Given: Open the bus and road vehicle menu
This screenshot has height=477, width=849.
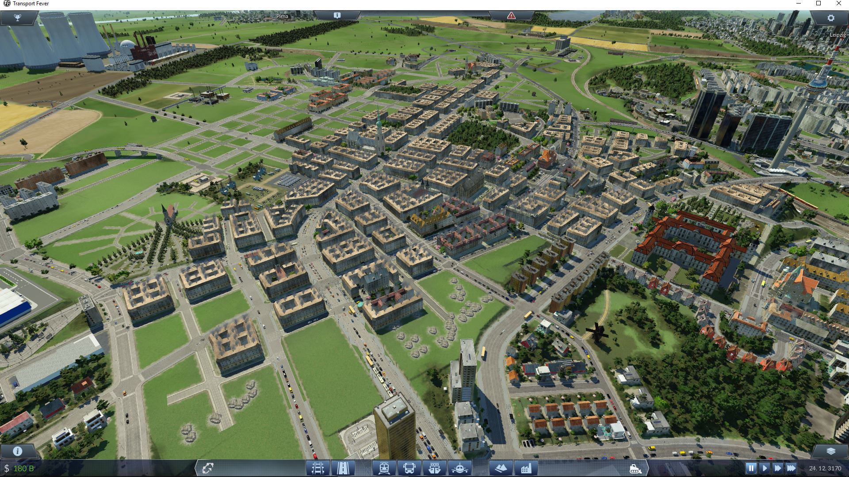Looking at the screenshot, I should tap(409, 468).
